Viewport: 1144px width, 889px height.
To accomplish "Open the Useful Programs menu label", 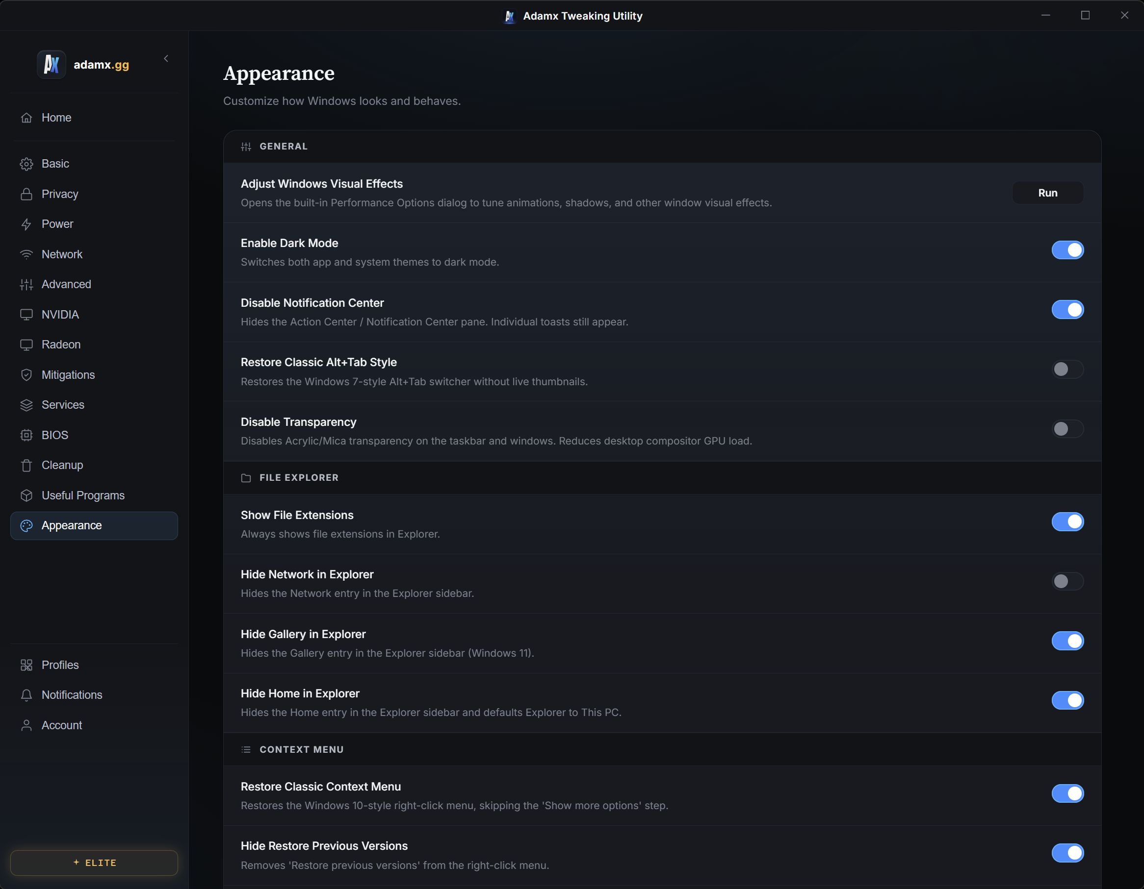I will [x=83, y=495].
